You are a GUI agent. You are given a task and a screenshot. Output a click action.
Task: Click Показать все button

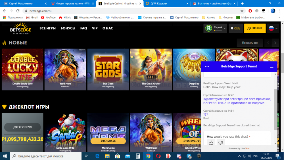point(250,43)
